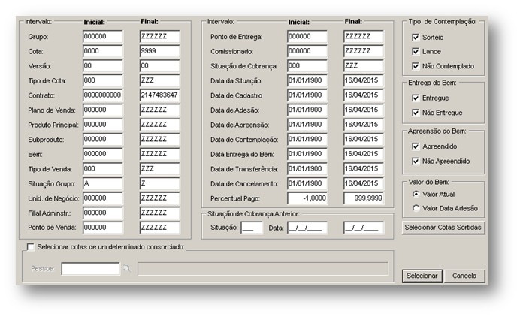Toggle the Não Entregue checkbox
The height and width of the screenshot is (317, 520).
pos(416,113)
